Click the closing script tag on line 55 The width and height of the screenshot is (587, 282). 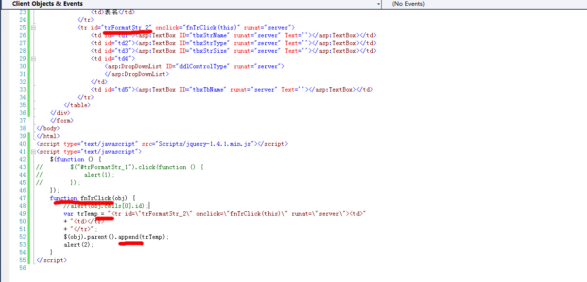(52, 260)
